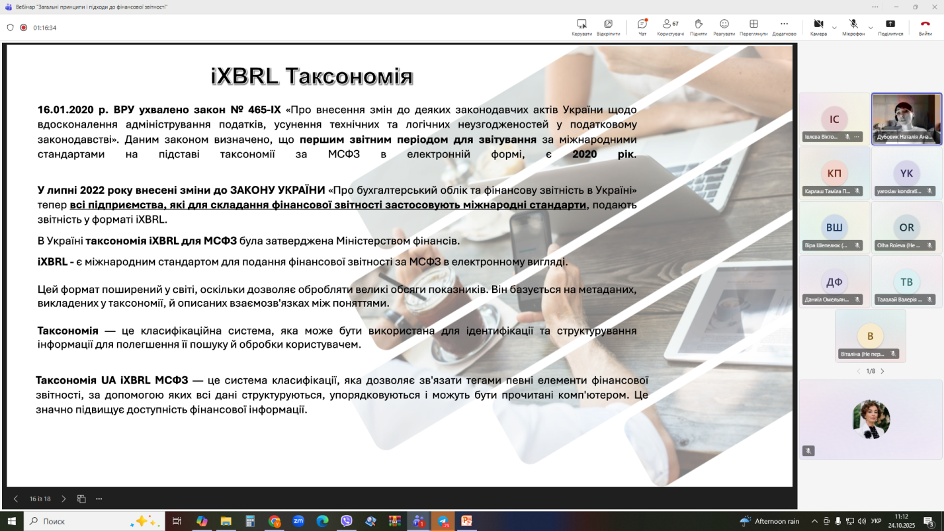
Task: Leave the meeting with Вийти
Action: pyautogui.click(x=925, y=27)
